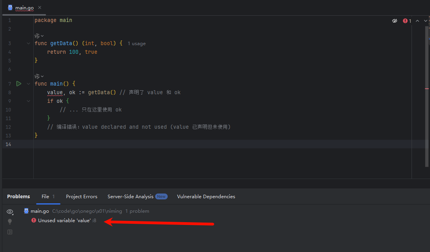Click the gopher icon beside main.go in Problems

pyautogui.click(x=26, y=211)
